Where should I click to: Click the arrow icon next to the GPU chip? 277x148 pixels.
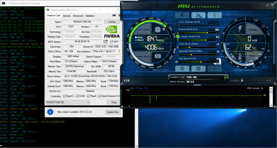[x=164, y=29]
